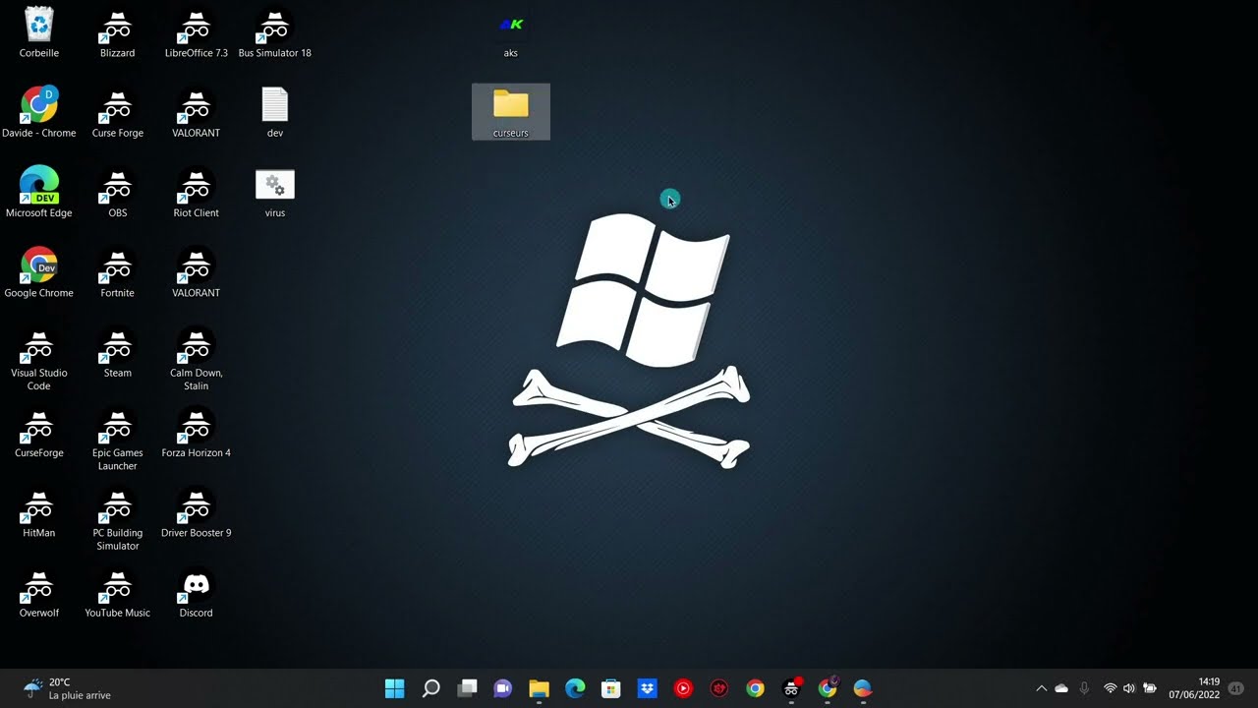Click the OneDrive cloud tray icon
The height and width of the screenshot is (708, 1258).
tap(1061, 688)
